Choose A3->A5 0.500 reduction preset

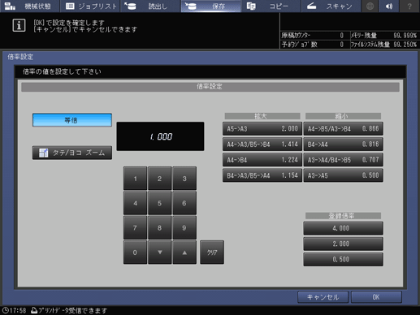343,175
